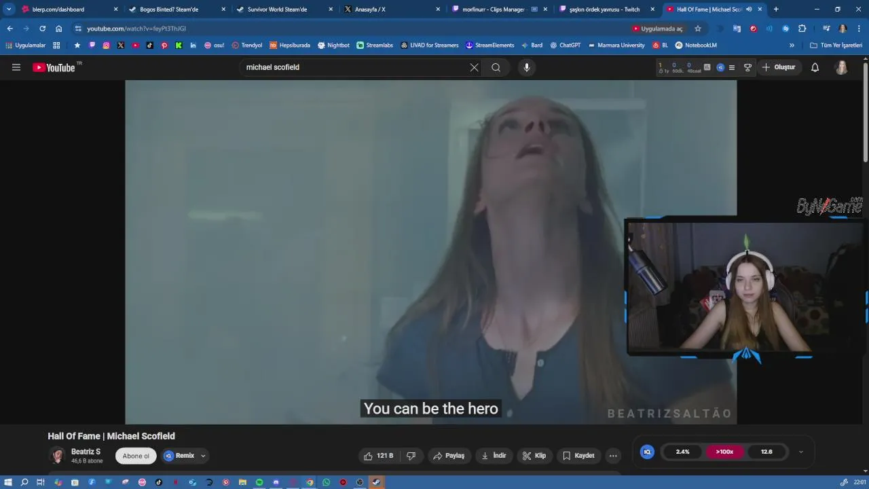Open the Windows Start menu
This screenshot has width=869, height=489.
[8, 482]
